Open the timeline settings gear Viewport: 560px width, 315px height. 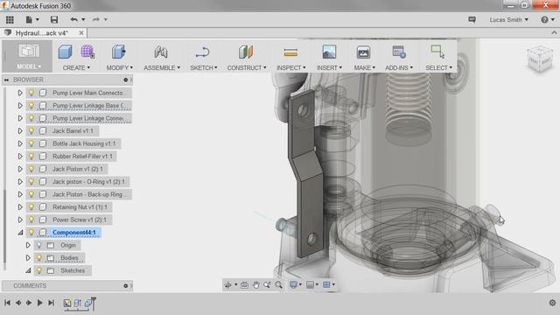552,303
